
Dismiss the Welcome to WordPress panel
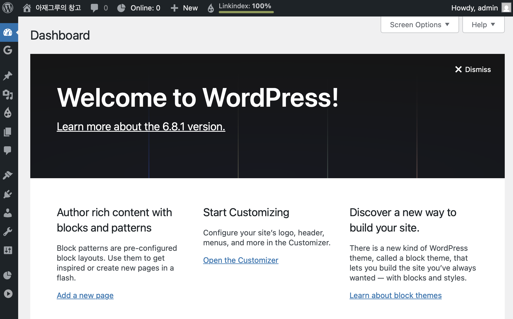pos(473,70)
